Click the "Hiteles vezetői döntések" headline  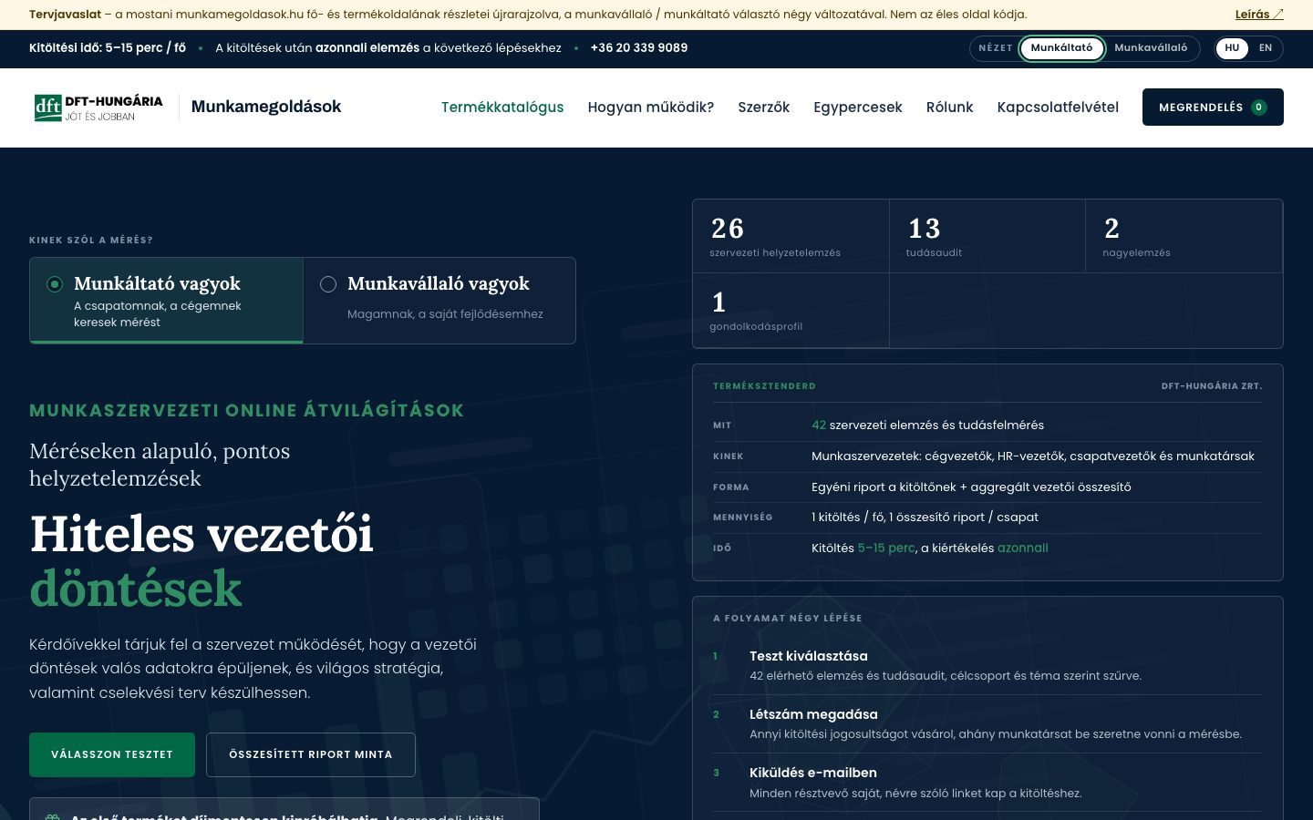202,561
